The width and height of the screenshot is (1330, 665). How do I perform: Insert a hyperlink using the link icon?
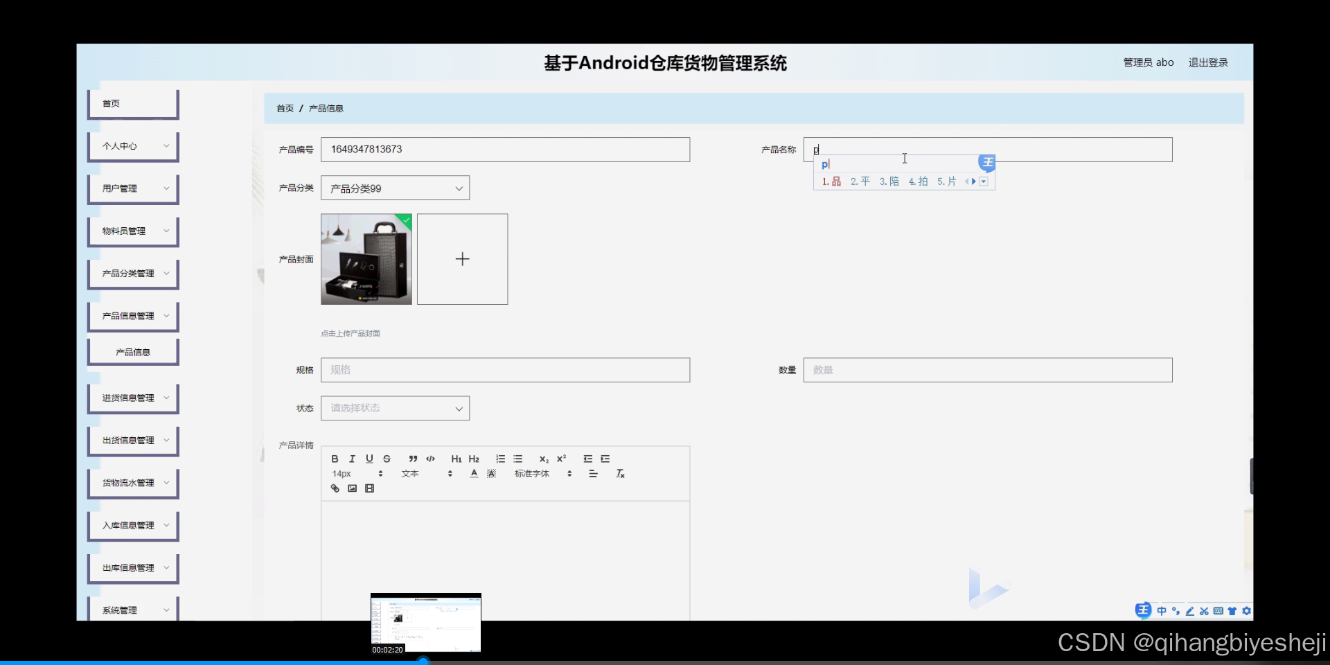click(335, 488)
